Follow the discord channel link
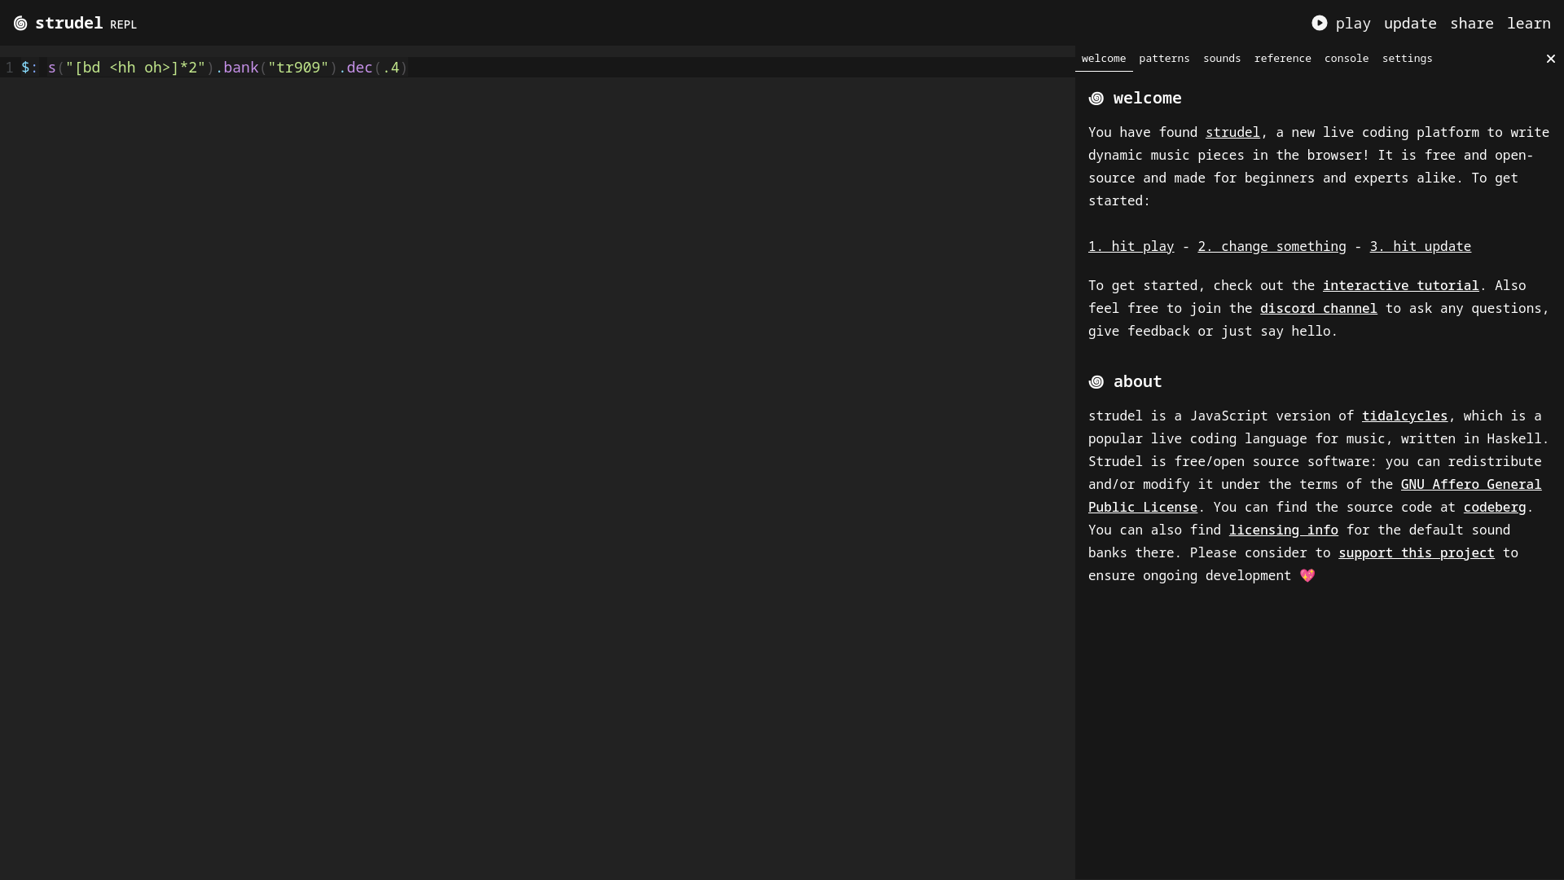The height and width of the screenshot is (880, 1564). point(1317,309)
